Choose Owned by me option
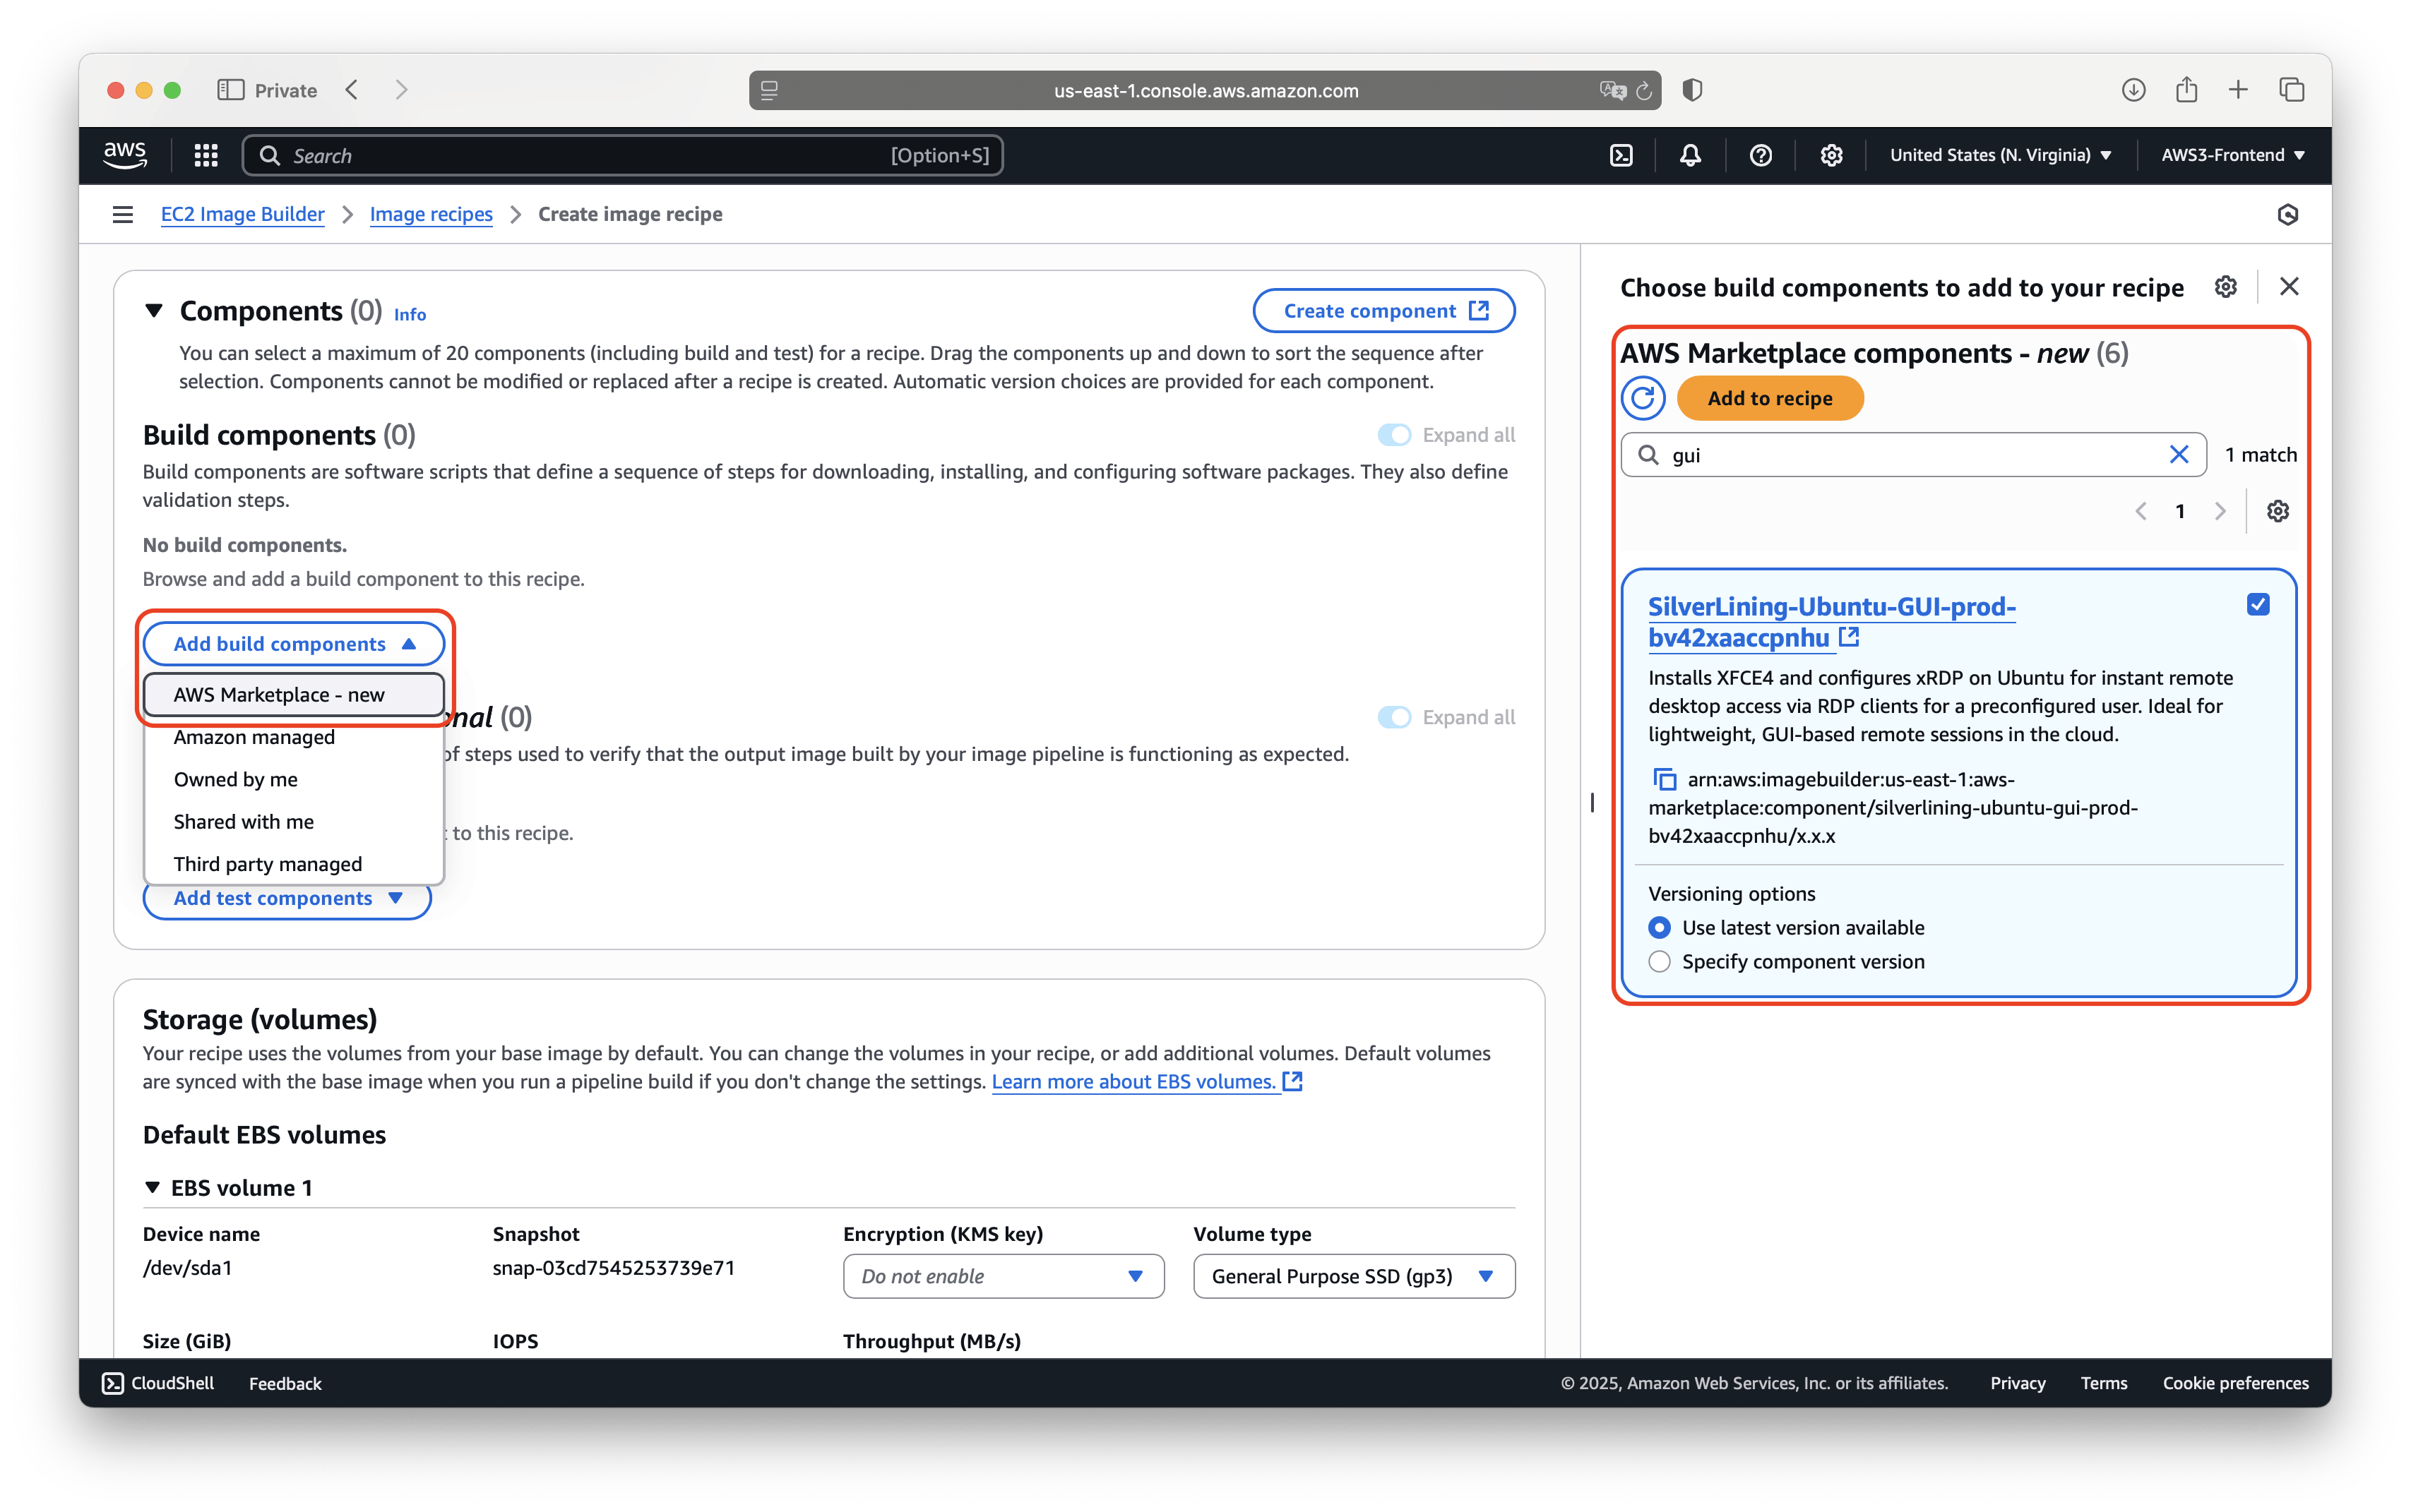Image resolution: width=2411 pixels, height=1512 pixels. (294, 779)
